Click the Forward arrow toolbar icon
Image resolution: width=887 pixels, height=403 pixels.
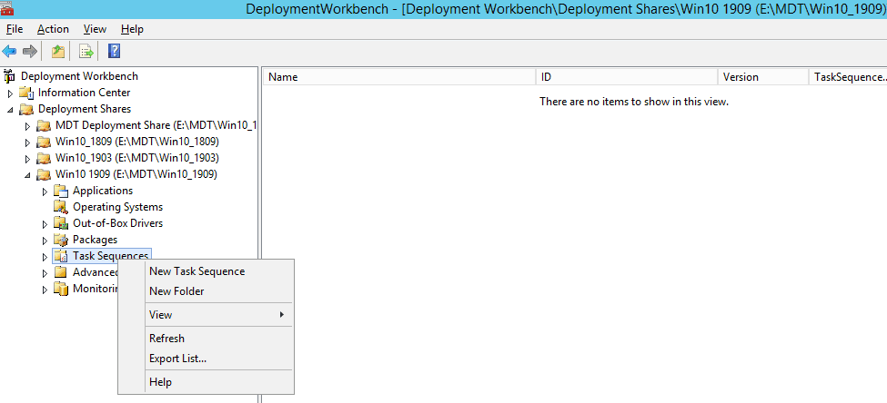coord(29,52)
